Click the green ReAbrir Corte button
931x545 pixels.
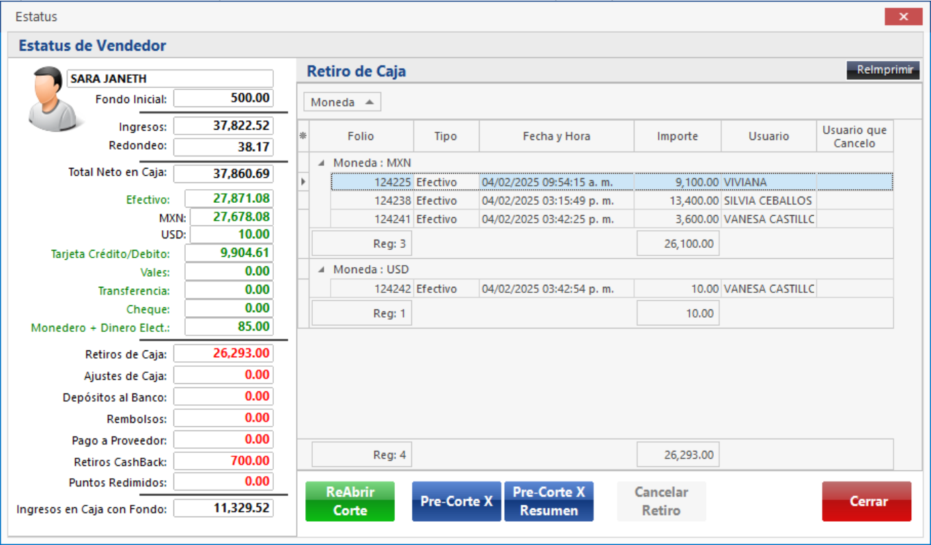pyautogui.click(x=350, y=501)
